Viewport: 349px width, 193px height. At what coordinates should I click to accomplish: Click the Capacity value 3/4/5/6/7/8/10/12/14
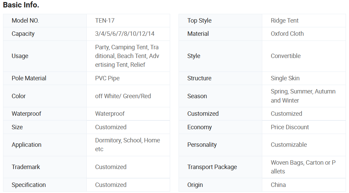click(x=125, y=34)
